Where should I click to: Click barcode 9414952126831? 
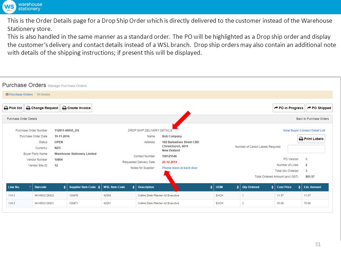44,203
